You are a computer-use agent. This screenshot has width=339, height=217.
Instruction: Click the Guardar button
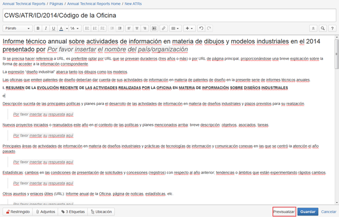[x=307, y=212]
